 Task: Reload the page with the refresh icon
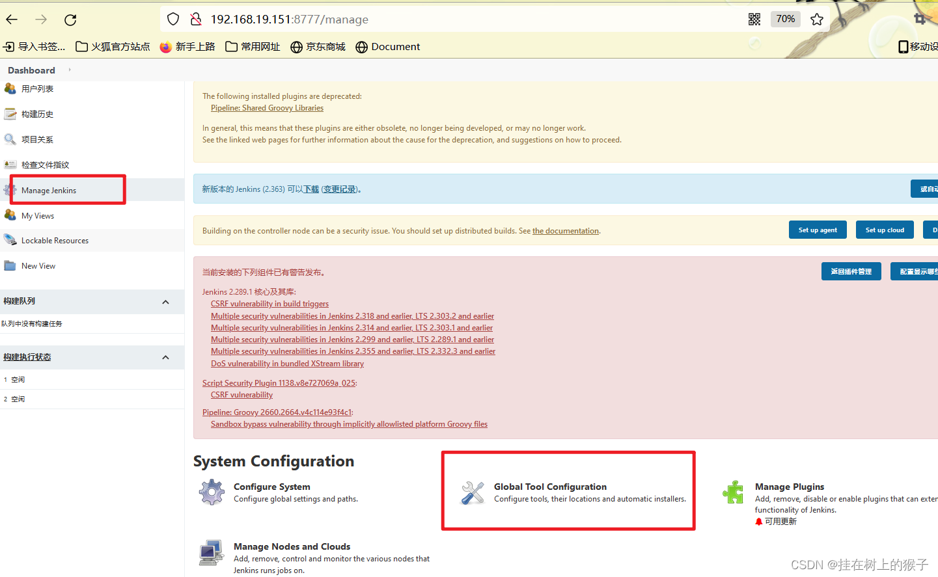(70, 20)
